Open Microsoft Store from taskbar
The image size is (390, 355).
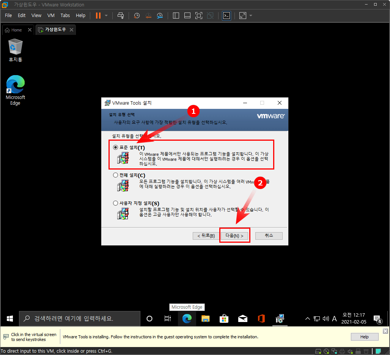pos(224,319)
